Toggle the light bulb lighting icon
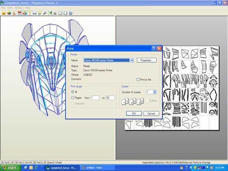The image size is (228, 171). click(x=30, y=13)
